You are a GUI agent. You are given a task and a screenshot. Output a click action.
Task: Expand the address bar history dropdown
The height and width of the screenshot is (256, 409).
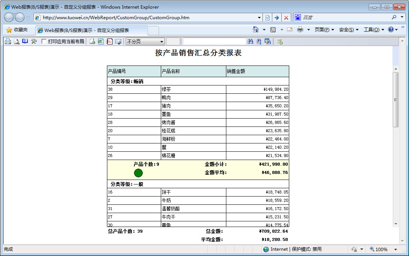click(259, 18)
